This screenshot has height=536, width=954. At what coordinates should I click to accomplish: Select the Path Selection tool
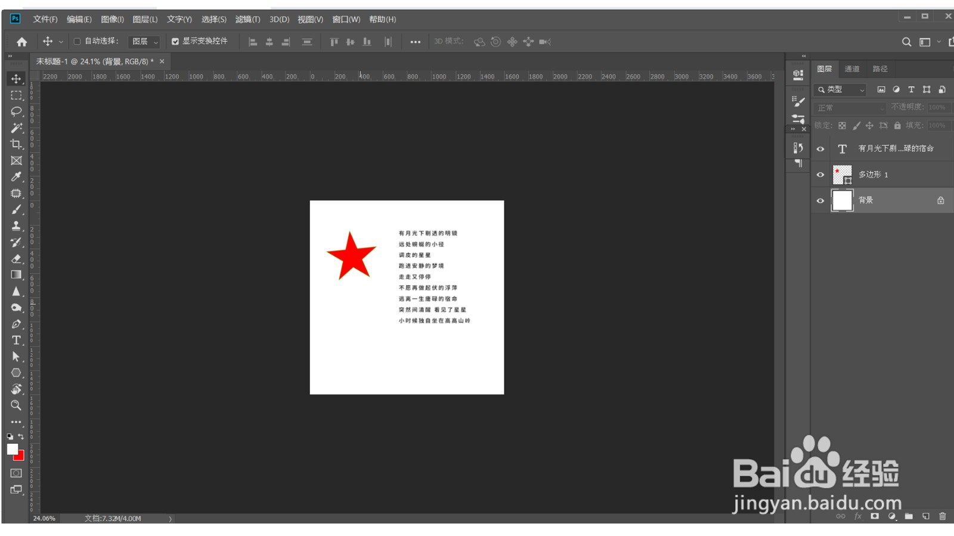[16, 357]
